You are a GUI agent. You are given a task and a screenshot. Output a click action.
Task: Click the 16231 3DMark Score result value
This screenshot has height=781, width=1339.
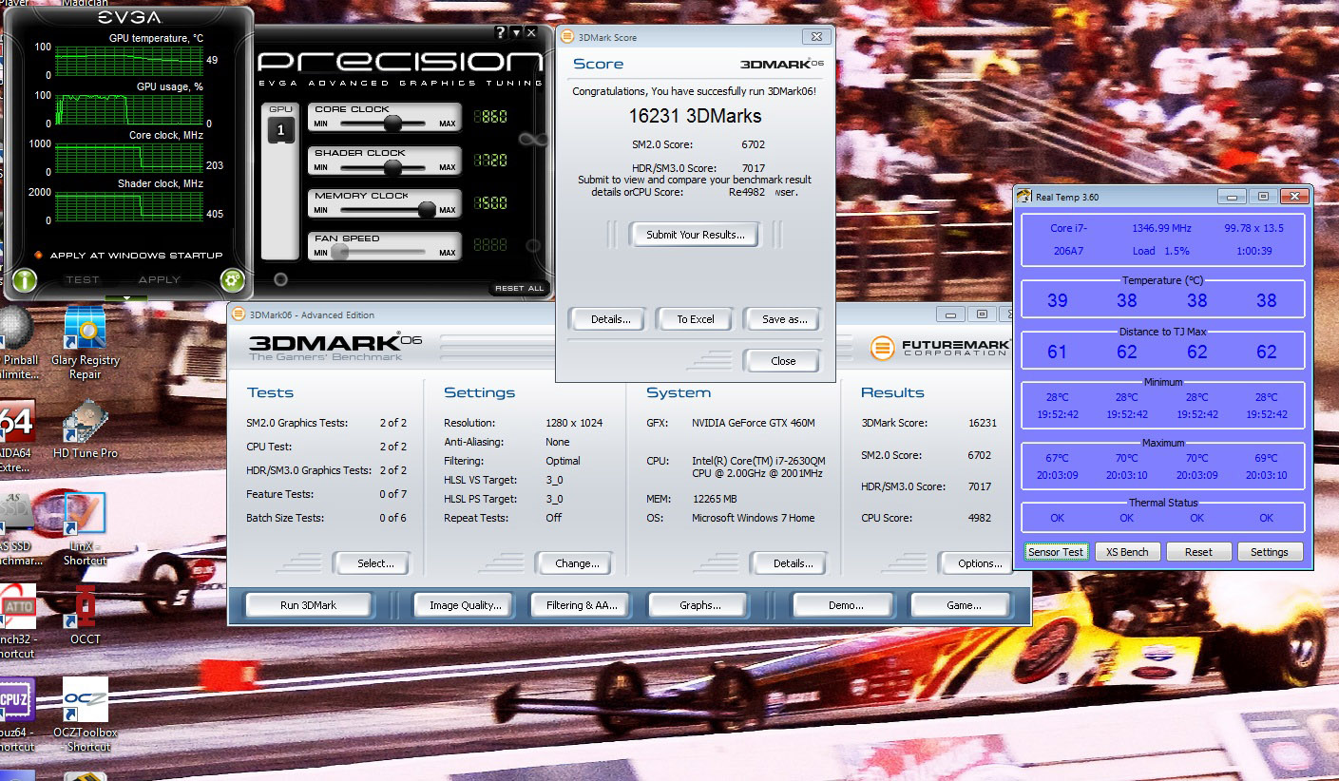(x=983, y=424)
